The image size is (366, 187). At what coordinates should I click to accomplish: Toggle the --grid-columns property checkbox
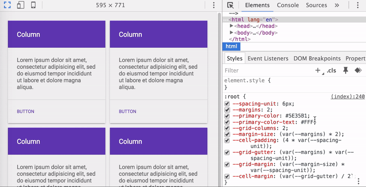(x=227, y=128)
